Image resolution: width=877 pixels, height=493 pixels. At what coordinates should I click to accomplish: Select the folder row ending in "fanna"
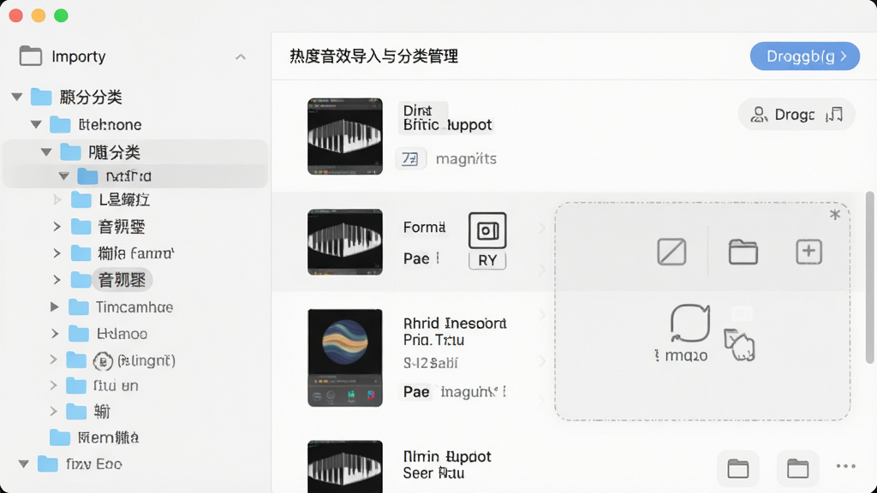(x=135, y=253)
